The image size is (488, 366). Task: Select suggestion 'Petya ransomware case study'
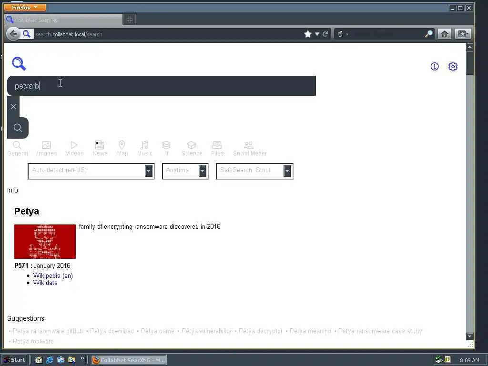[x=380, y=331]
